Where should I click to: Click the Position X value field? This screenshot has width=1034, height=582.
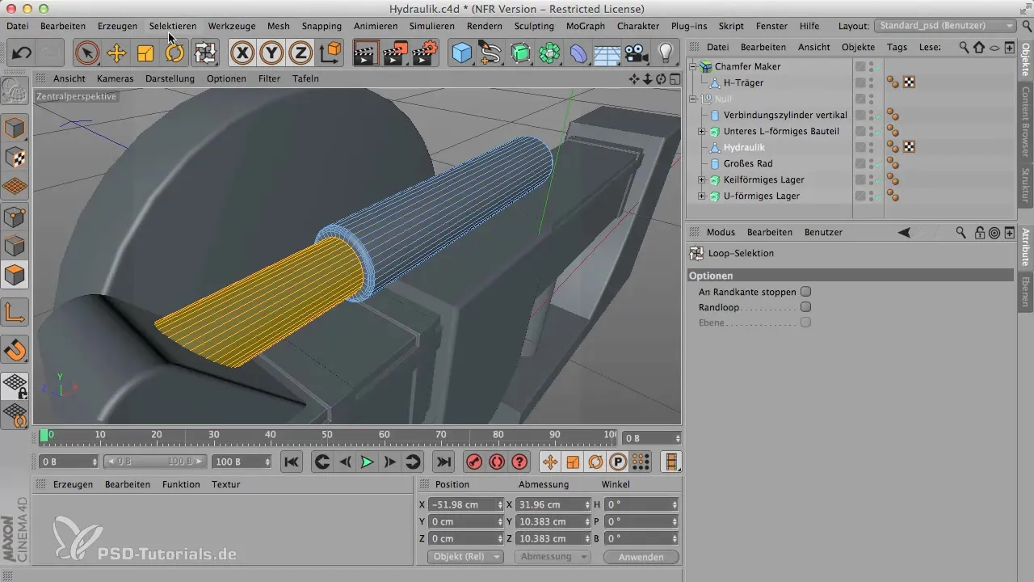(x=467, y=504)
